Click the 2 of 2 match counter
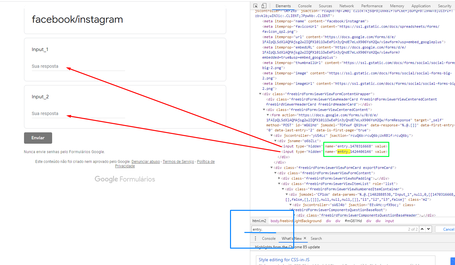This screenshot has height=265, width=455. [413, 229]
